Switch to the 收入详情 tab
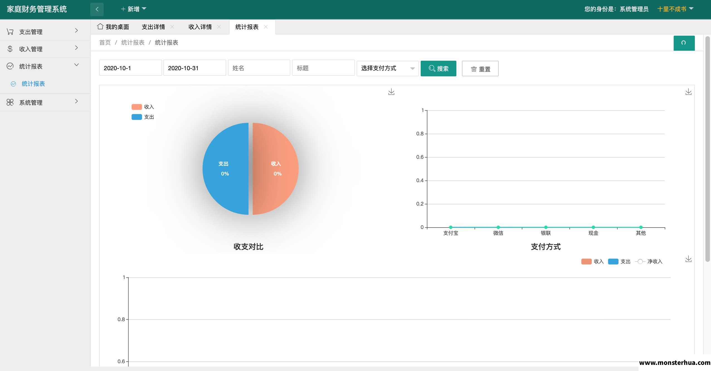 click(200, 27)
